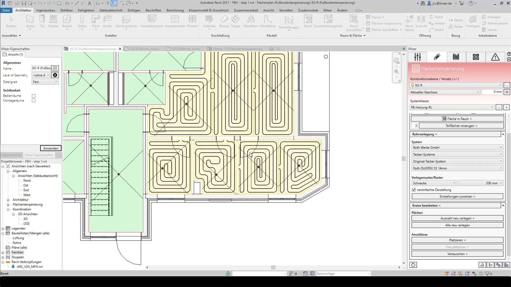
Task: Click the liNear pencil edit tab icon
Action: click(x=437, y=57)
